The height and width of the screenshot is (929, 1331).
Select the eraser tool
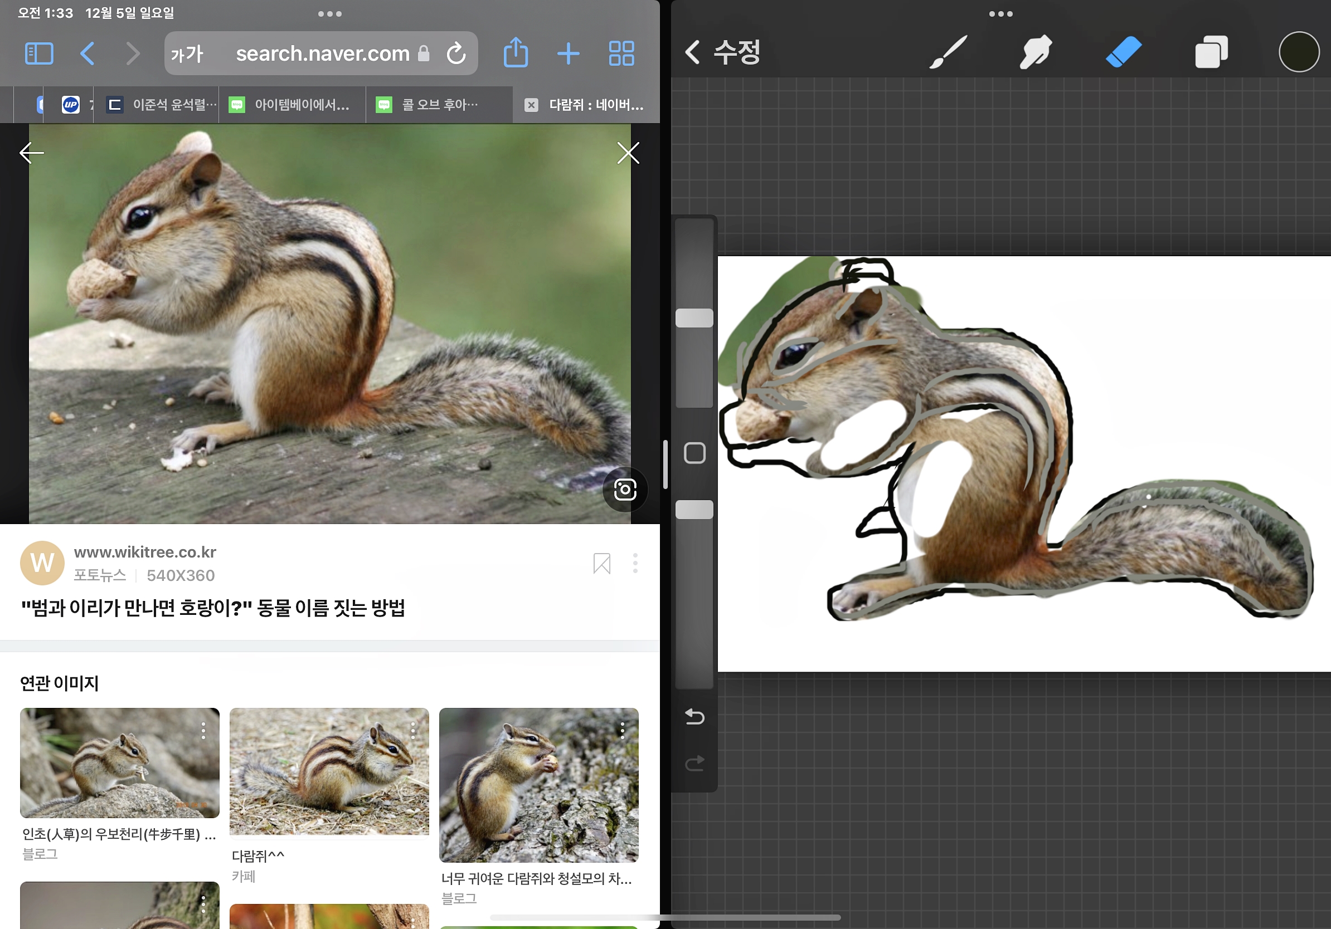[1124, 52]
